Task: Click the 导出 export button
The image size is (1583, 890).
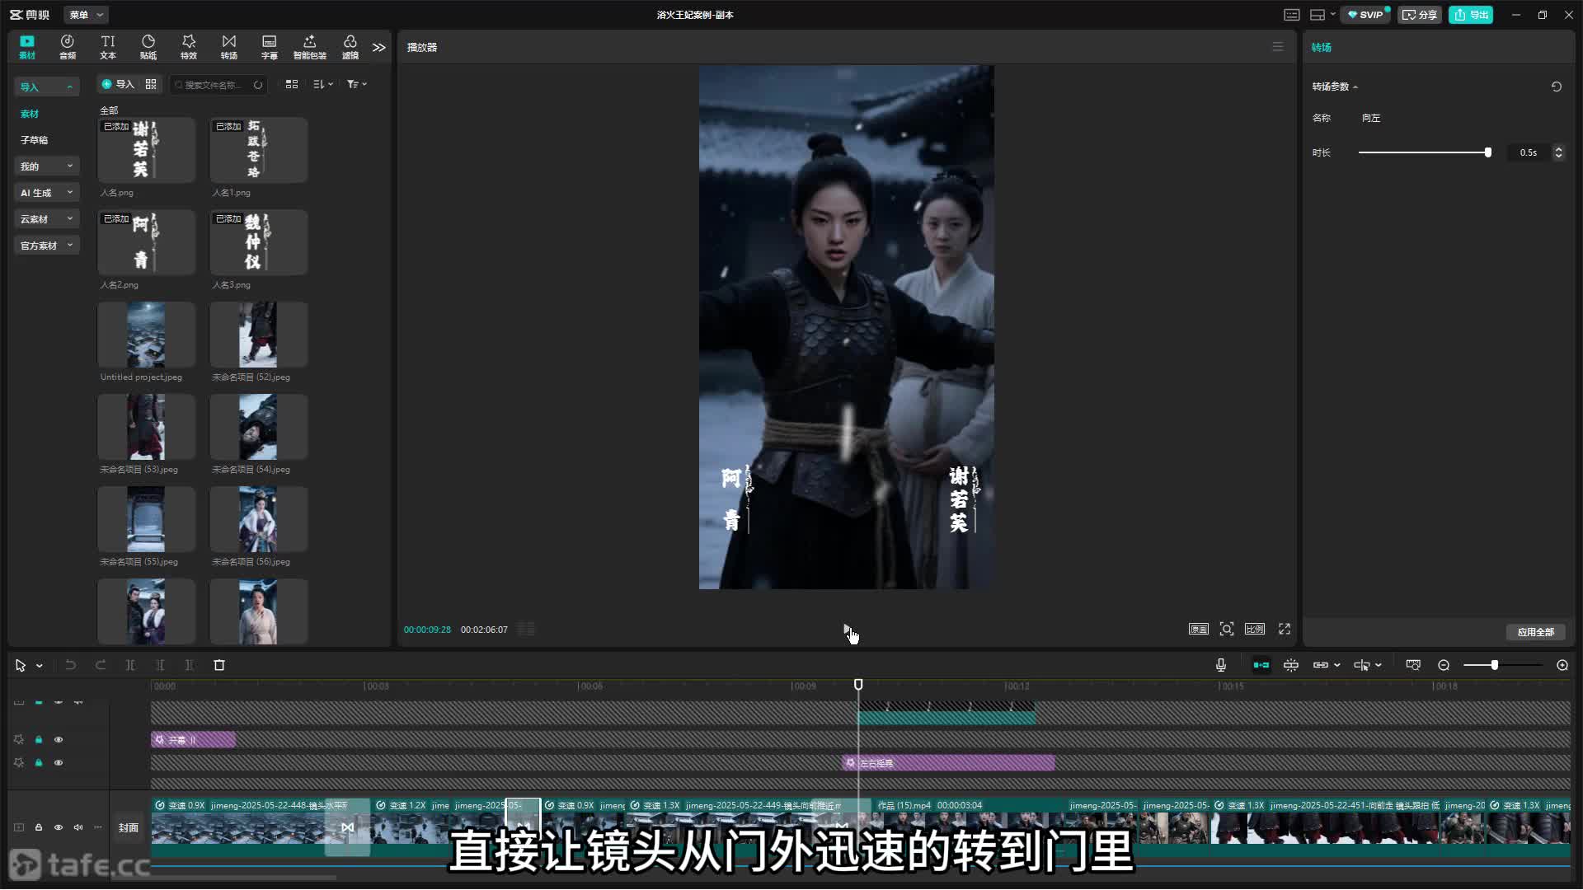Action: point(1471,15)
